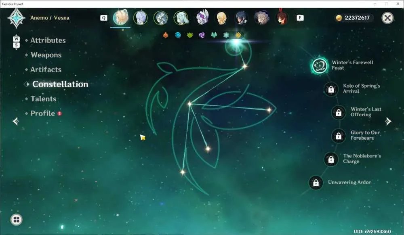Open the Attributes menu
The image size is (404, 235).
point(48,40)
